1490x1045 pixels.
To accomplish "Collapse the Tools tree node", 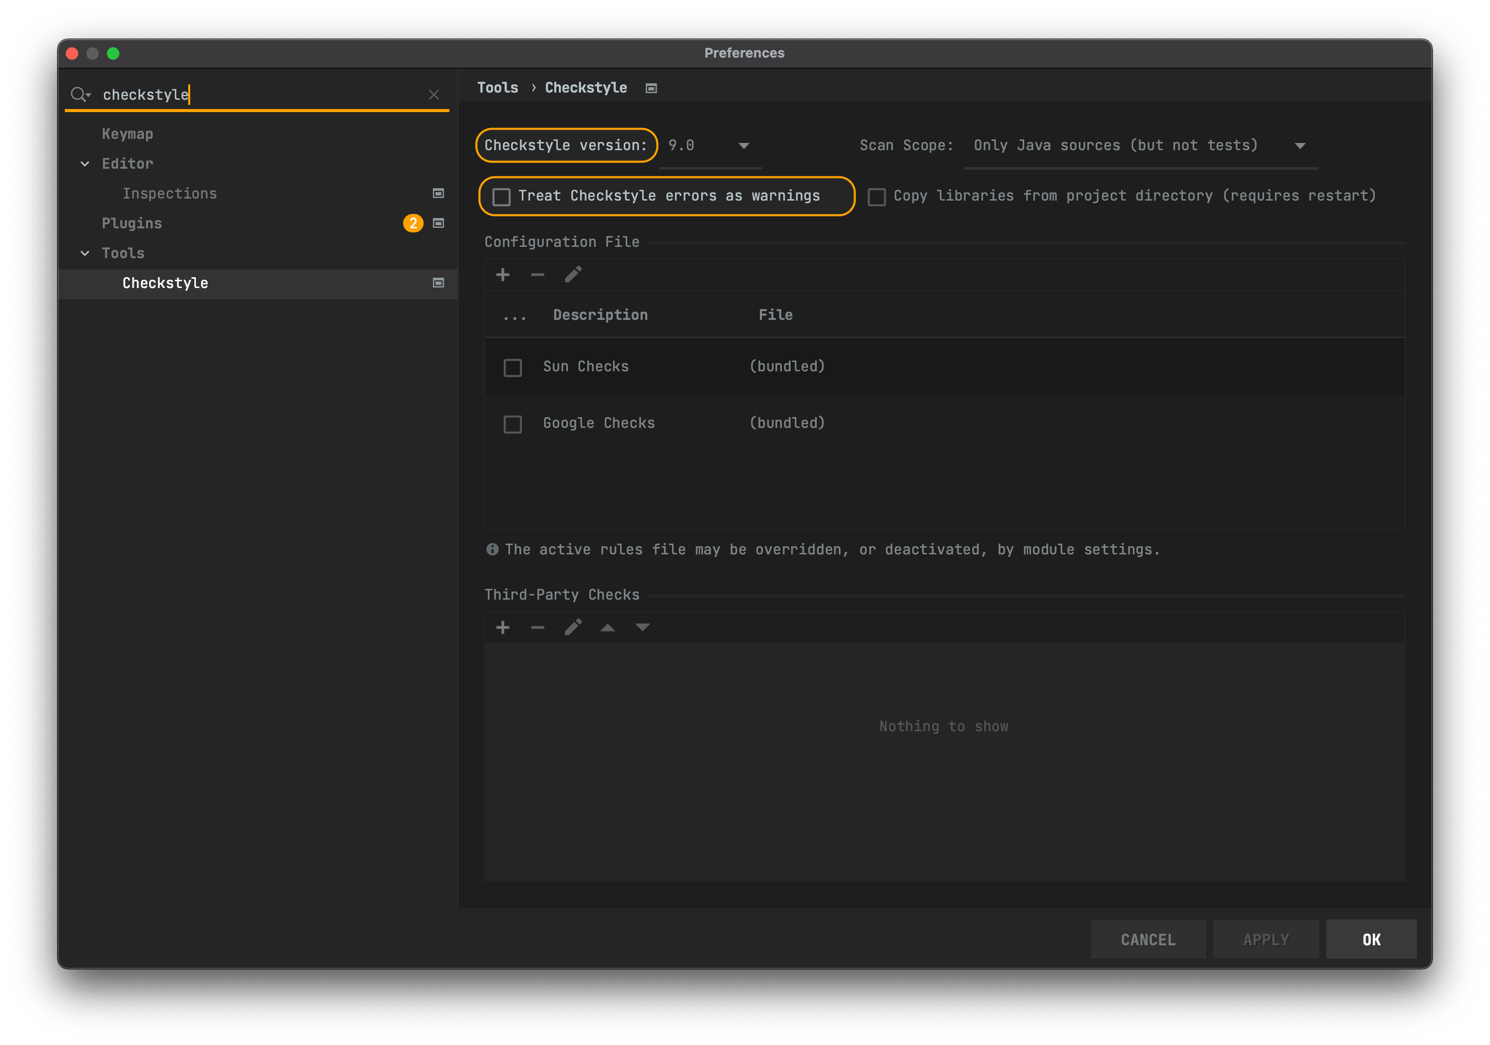I will point(85,253).
